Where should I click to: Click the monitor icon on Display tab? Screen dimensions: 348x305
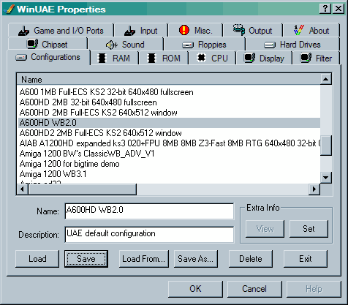(249, 58)
